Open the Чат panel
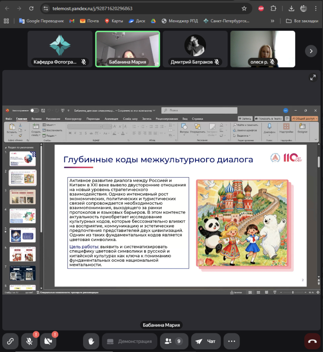Screen dimensions: 323x352 [206, 341]
